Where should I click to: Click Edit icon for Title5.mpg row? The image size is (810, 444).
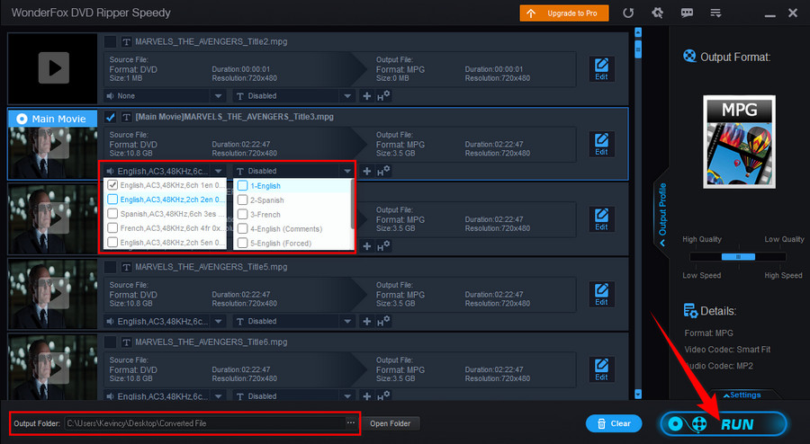[601, 294]
